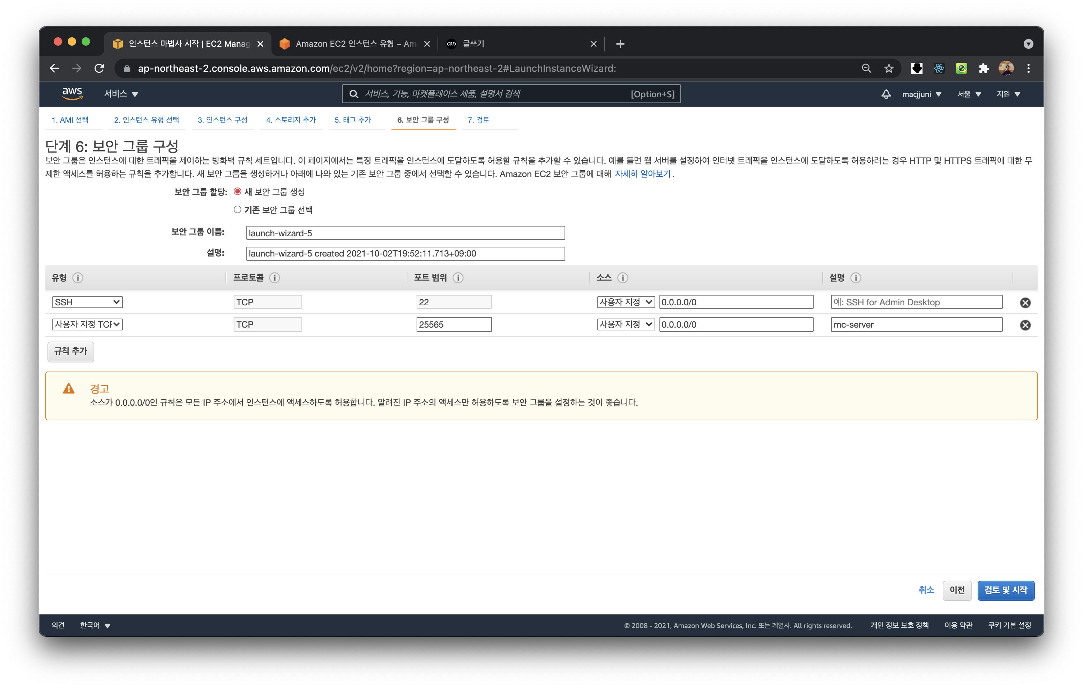This screenshot has width=1083, height=688.
Task: Click the AWS home logo
Action: pyautogui.click(x=72, y=93)
